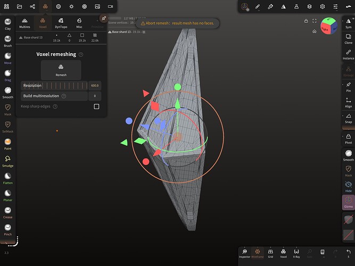Click the Remesh button

61,70
